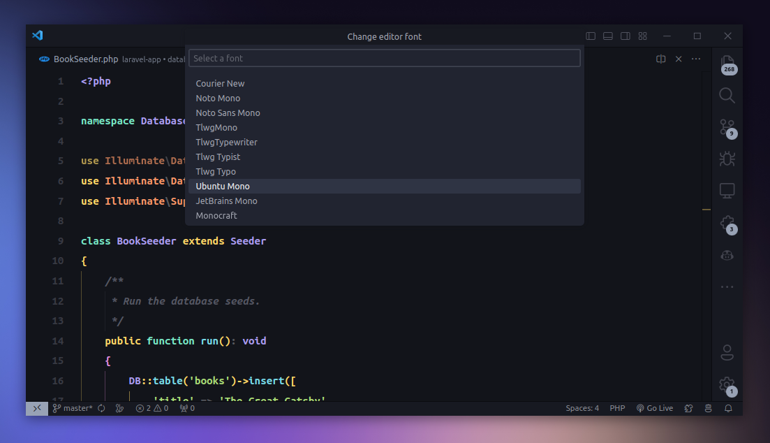Choose TlwgMono font
Viewport: 770px width, 443px height.
point(385,128)
